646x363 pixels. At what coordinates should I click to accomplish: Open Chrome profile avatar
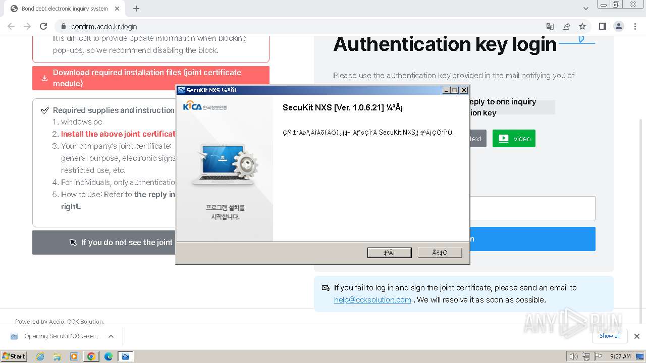(x=619, y=26)
